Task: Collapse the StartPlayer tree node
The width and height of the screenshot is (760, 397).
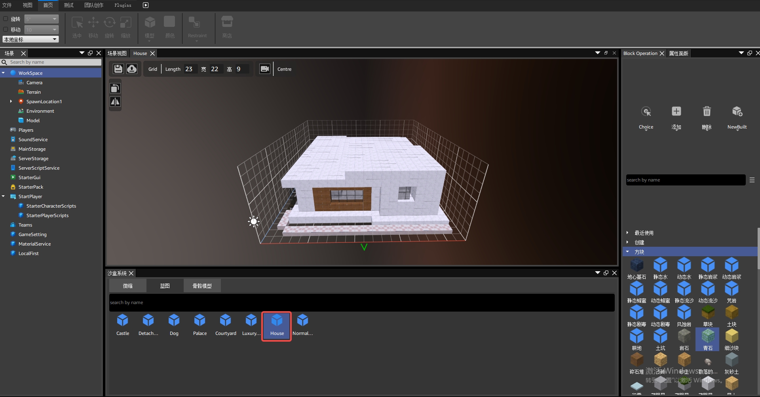Action: point(4,196)
